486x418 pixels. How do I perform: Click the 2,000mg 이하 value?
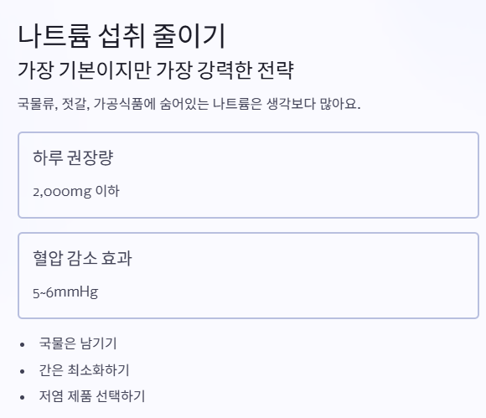[76, 192]
